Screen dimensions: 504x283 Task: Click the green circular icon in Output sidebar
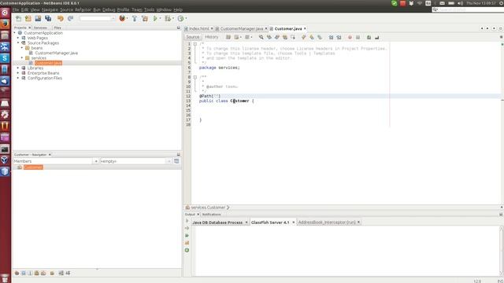click(x=187, y=250)
